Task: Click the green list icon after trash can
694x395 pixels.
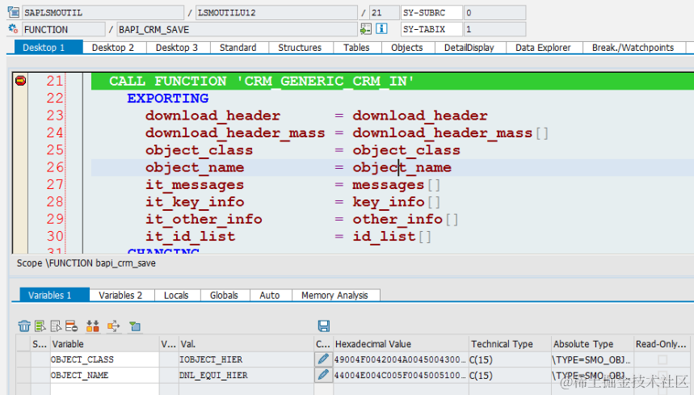Action: (x=40, y=326)
